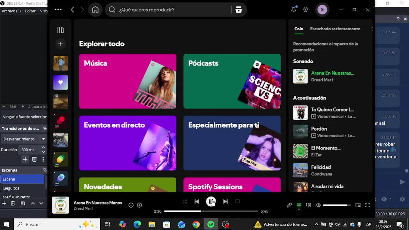Add a new scene with bottom plus

(4, 203)
